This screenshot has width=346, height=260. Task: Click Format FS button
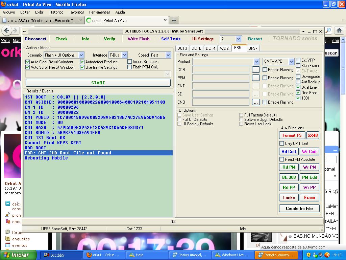tap(292, 135)
